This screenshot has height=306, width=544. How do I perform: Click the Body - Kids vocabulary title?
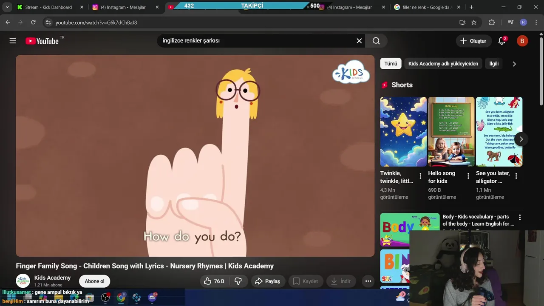pos(478,220)
